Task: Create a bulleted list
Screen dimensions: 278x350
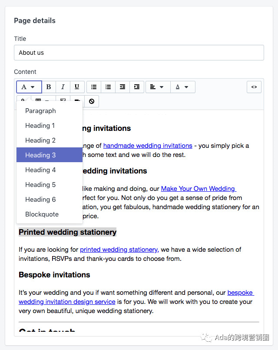Action: tap(94, 87)
